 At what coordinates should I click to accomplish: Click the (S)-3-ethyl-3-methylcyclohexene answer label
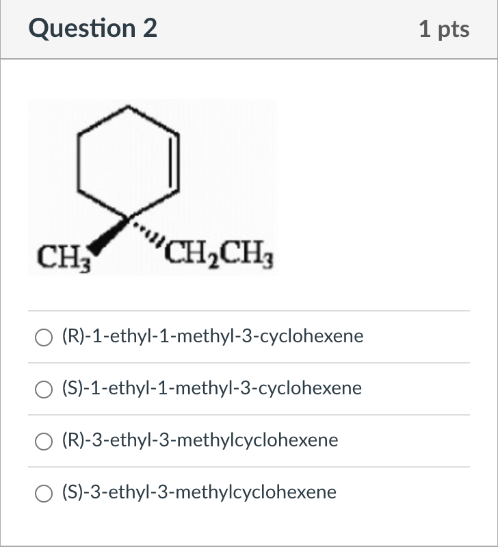(x=199, y=492)
